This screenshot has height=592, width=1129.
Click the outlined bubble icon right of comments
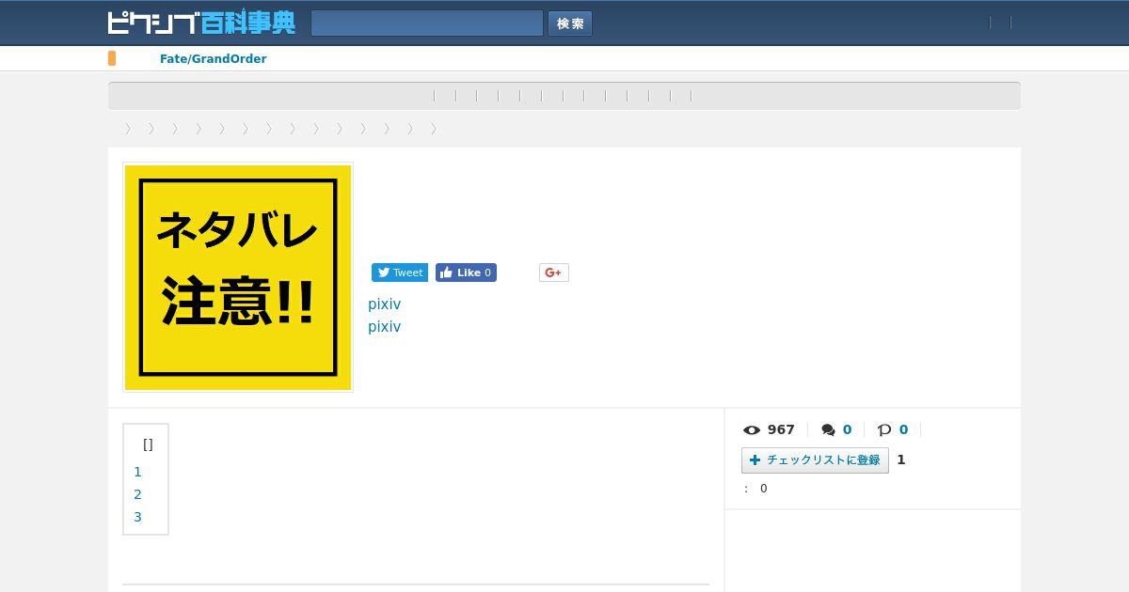pyautogui.click(x=884, y=429)
